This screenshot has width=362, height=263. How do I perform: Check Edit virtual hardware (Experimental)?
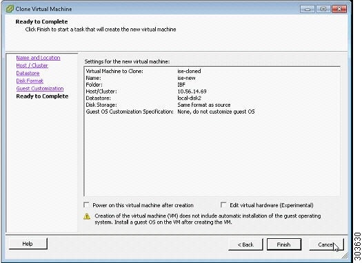pos(223,204)
